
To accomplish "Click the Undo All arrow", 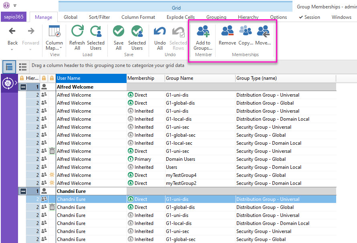I will 160,31.
